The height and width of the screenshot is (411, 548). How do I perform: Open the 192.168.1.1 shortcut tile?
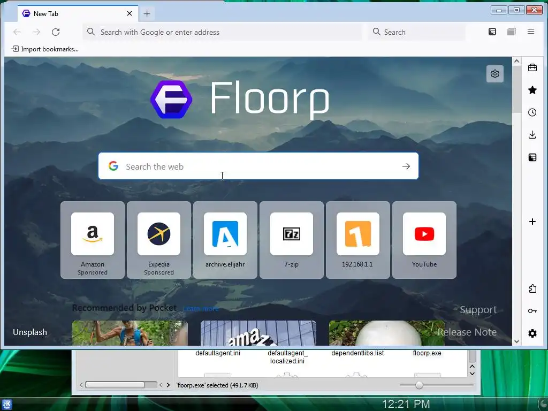click(x=358, y=240)
